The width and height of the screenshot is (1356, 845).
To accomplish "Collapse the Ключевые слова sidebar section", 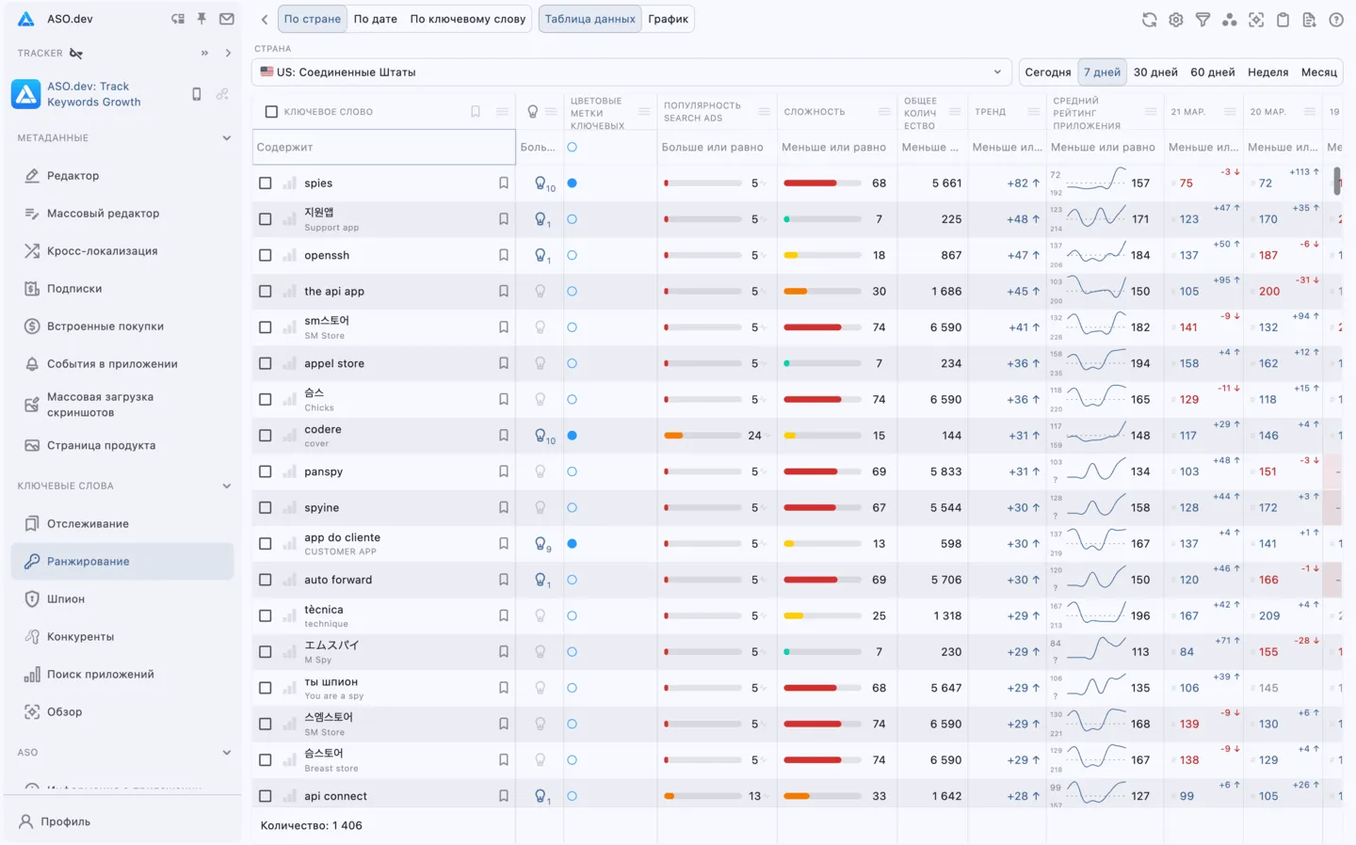I will pyautogui.click(x=226, y=486).
